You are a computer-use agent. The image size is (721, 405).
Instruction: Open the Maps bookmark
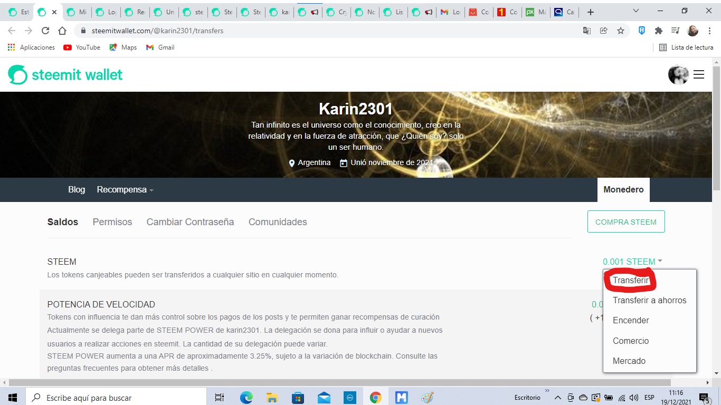123,47
